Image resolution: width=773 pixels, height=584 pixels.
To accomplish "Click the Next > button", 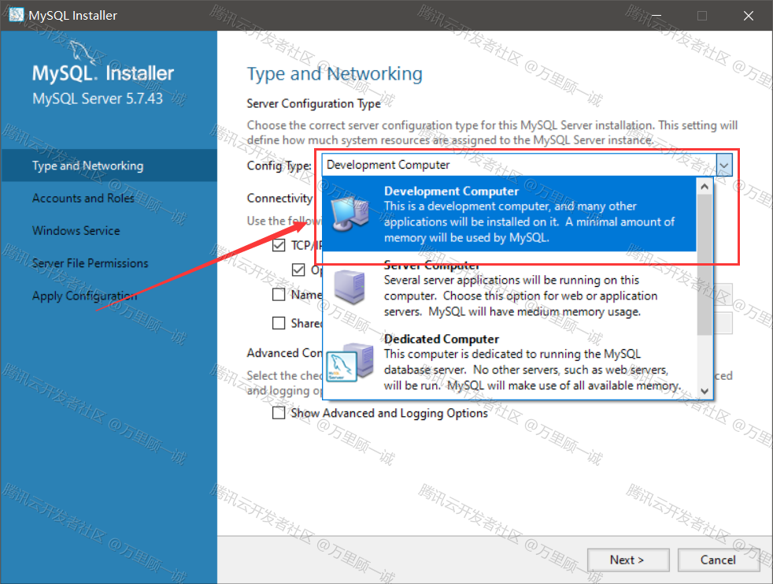I will (628, 560).
